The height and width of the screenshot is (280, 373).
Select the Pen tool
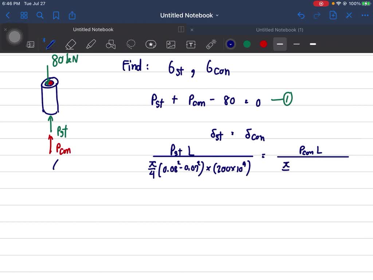click(51, 44)
